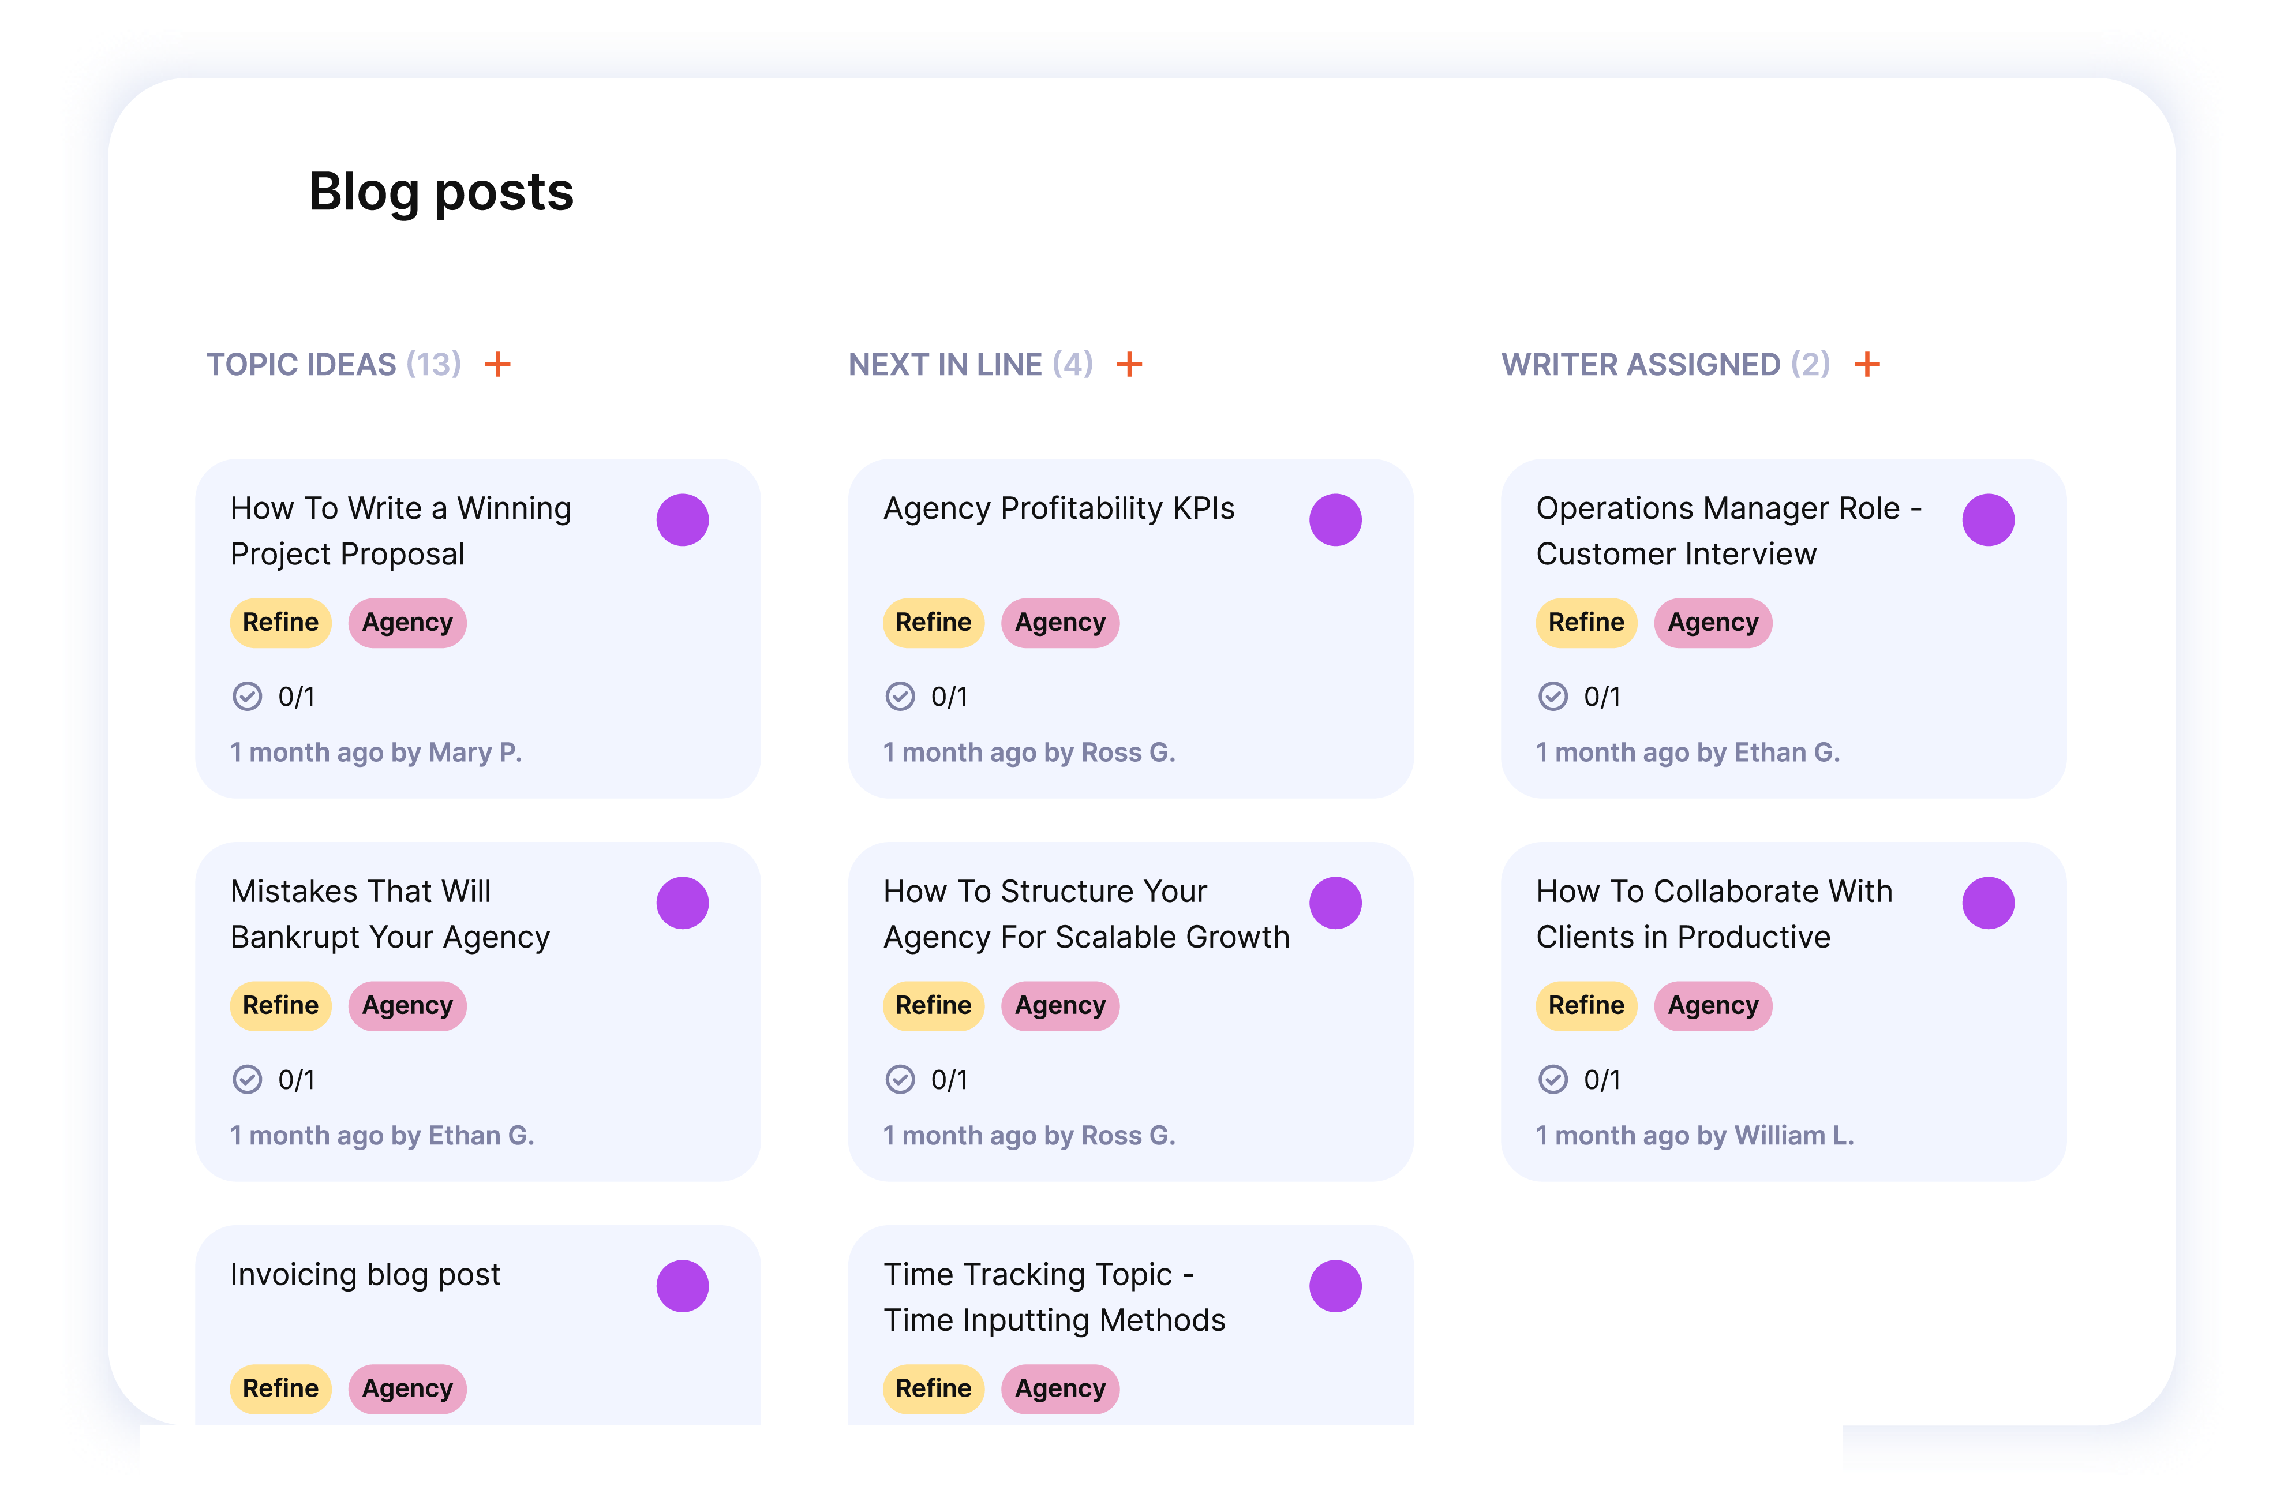Add a card to Next In Line column

[1129, 365]
